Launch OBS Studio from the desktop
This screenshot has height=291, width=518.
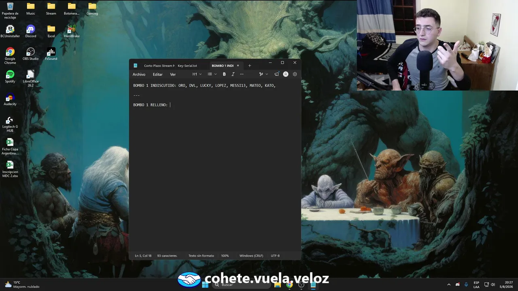[31, 54]
